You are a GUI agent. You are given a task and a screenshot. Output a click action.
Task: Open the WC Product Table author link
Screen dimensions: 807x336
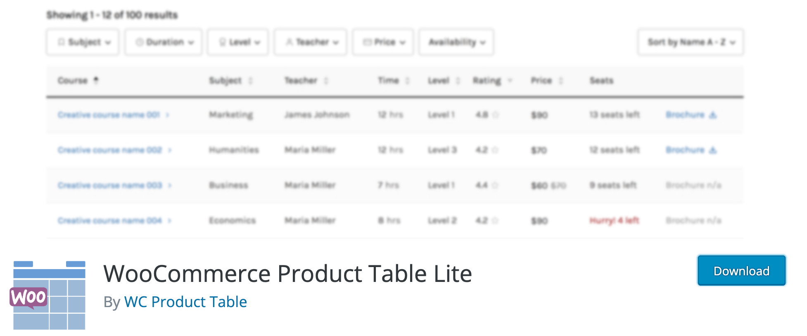[185, 302]
